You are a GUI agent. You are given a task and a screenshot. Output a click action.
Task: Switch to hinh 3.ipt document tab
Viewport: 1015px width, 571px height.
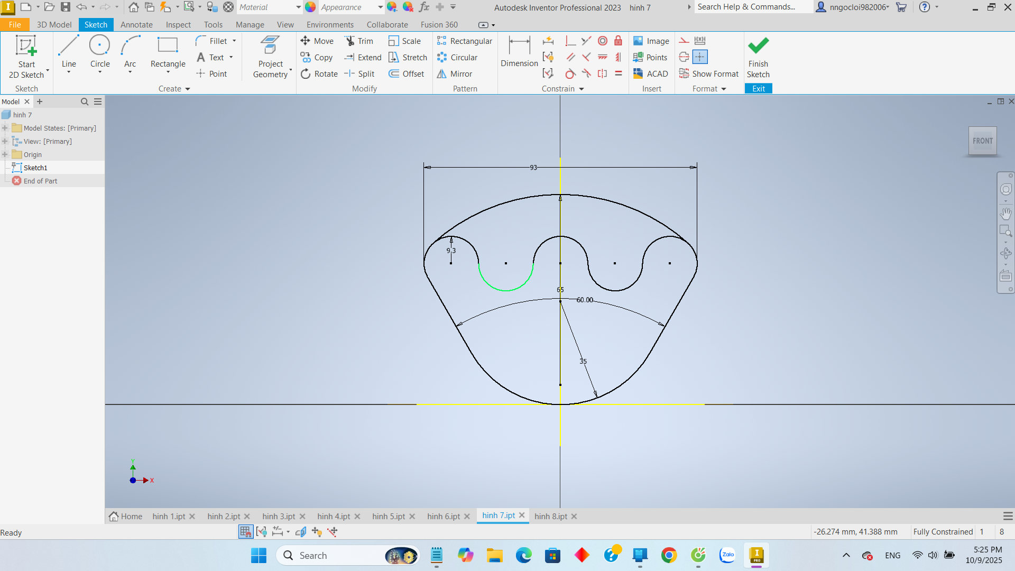(x=279, y=516)
